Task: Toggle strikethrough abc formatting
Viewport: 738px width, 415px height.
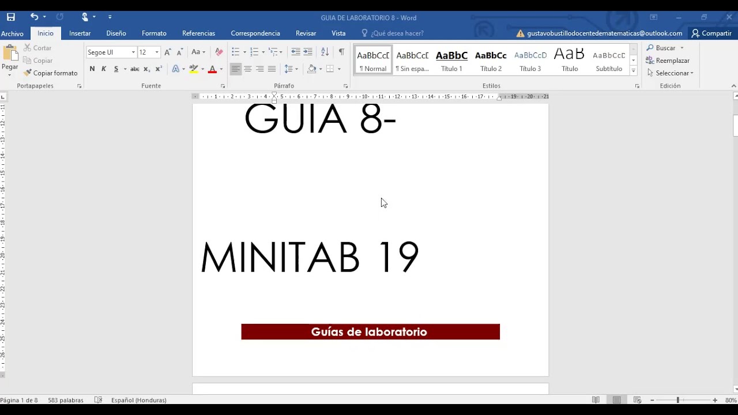Action: 135,69
